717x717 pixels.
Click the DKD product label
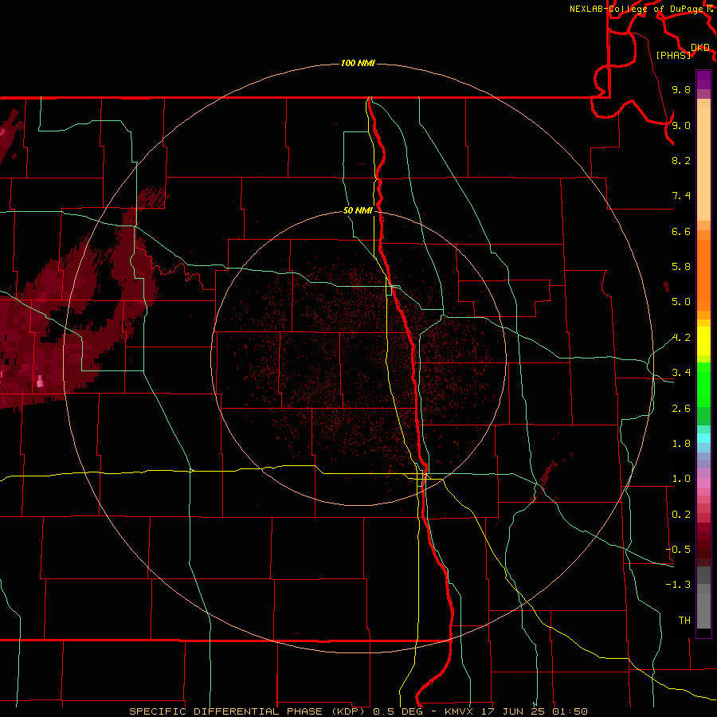click(x=700, y=48)
